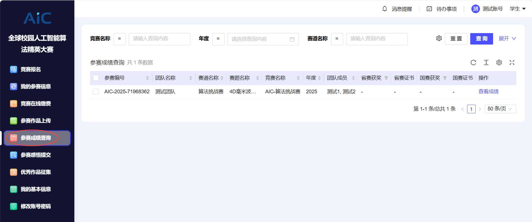Open the search filter settings gear
Image resolution: width=532 pixels, height=222 pixels.
pos(439,38)
